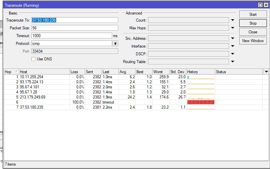Expand the Routing Table option arrow
Image resolution: width=270 pixels, height=169 pixels.
pos(232,61)
